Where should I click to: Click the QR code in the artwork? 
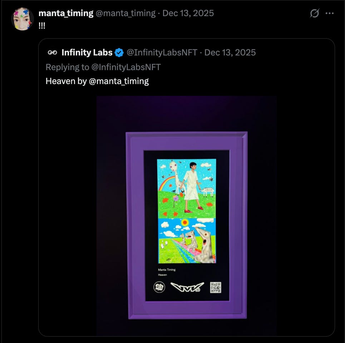click(x=216, y=287)
